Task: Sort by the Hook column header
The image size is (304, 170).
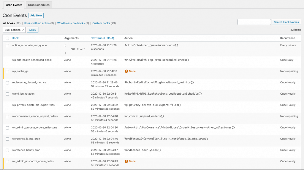Action: 15,38
